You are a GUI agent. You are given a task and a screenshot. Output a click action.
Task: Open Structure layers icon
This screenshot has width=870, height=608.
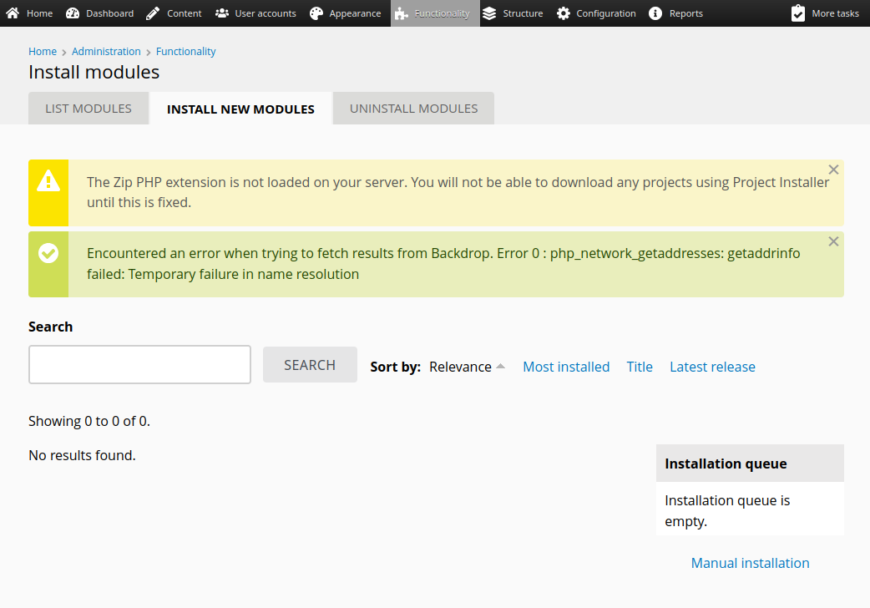[489, 13]
